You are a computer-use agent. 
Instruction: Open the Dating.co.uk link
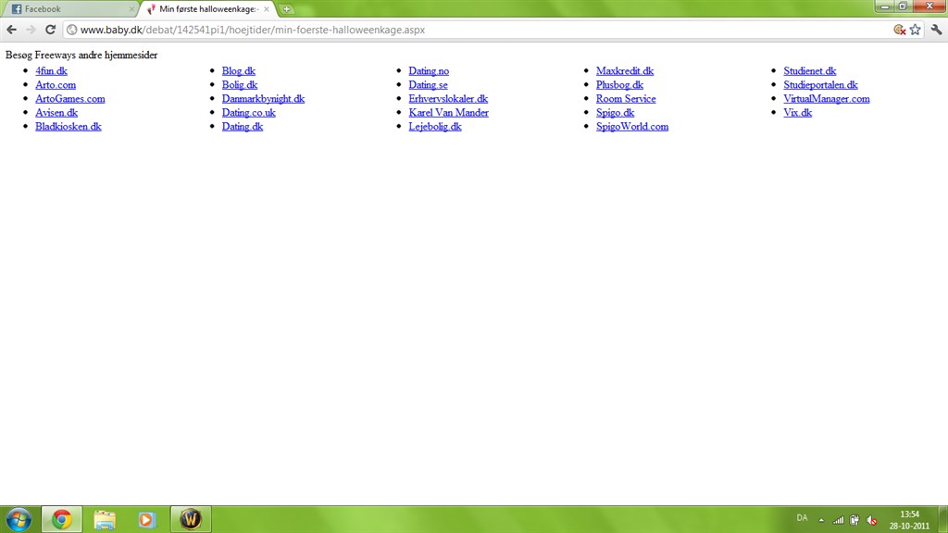point(248,112)
